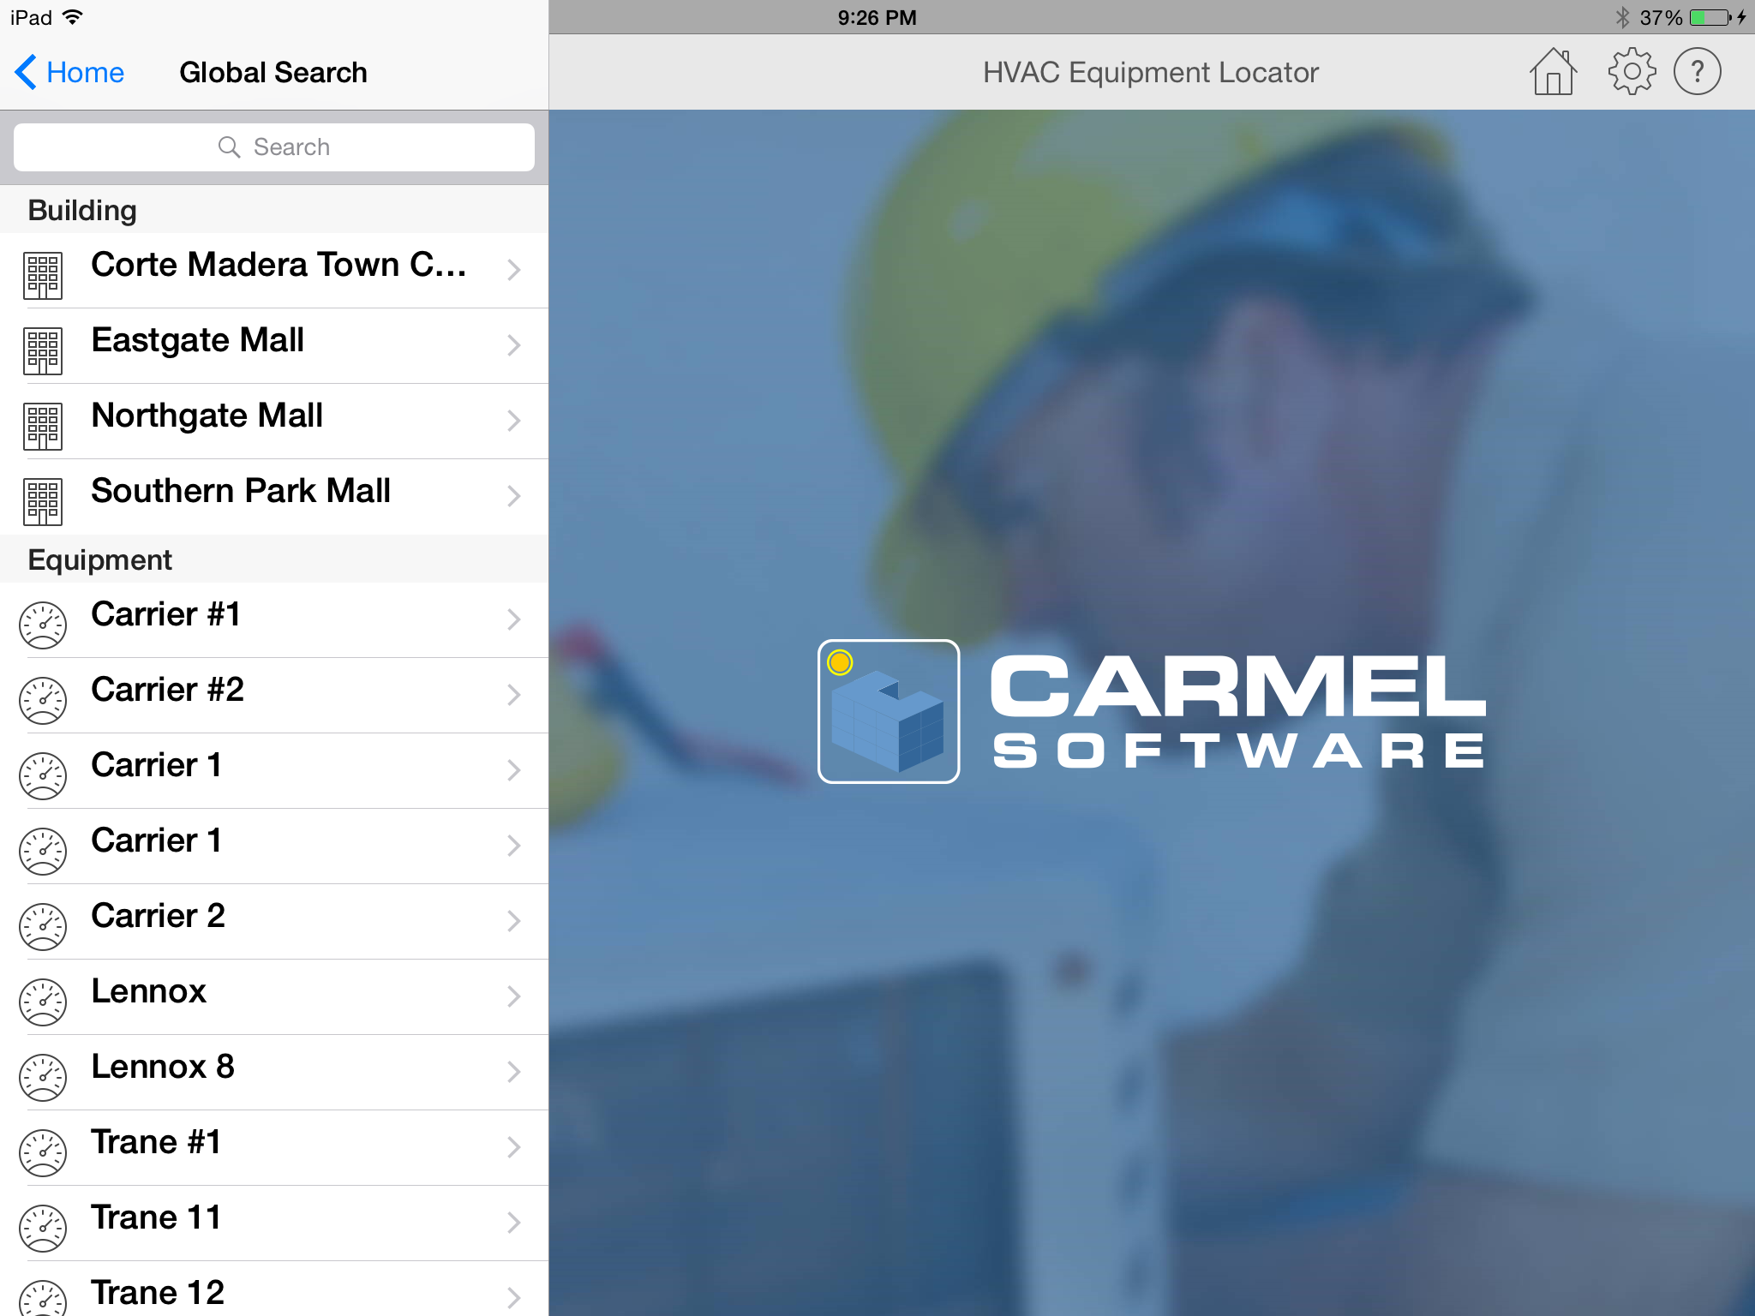The height and width of the screenshot is (1316, 1755).
Task: Click gauge icon beside Trane #1
Action: point(43,1152)
